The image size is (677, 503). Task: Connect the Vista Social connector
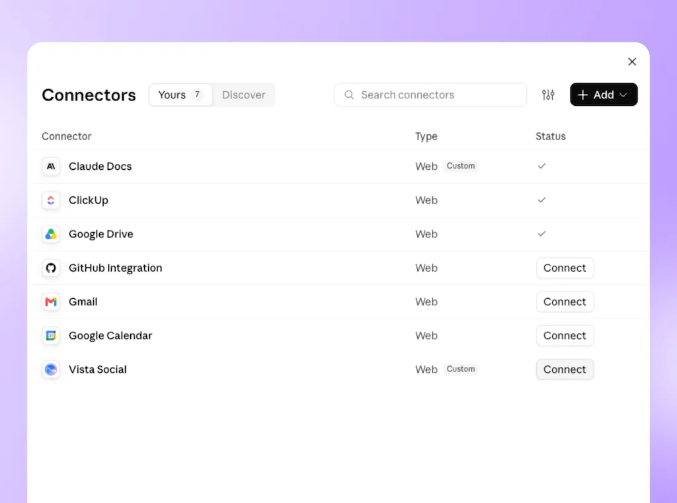565,369
